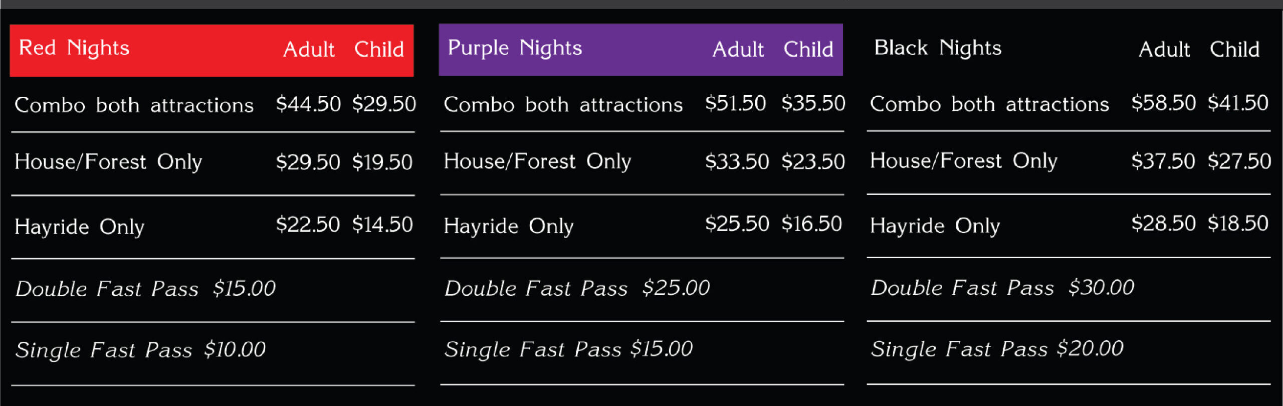The width and height of the screenshot is (1283, 406).
Task: Select Black Nights child combo price $41.50
Action: point(1238,103)
